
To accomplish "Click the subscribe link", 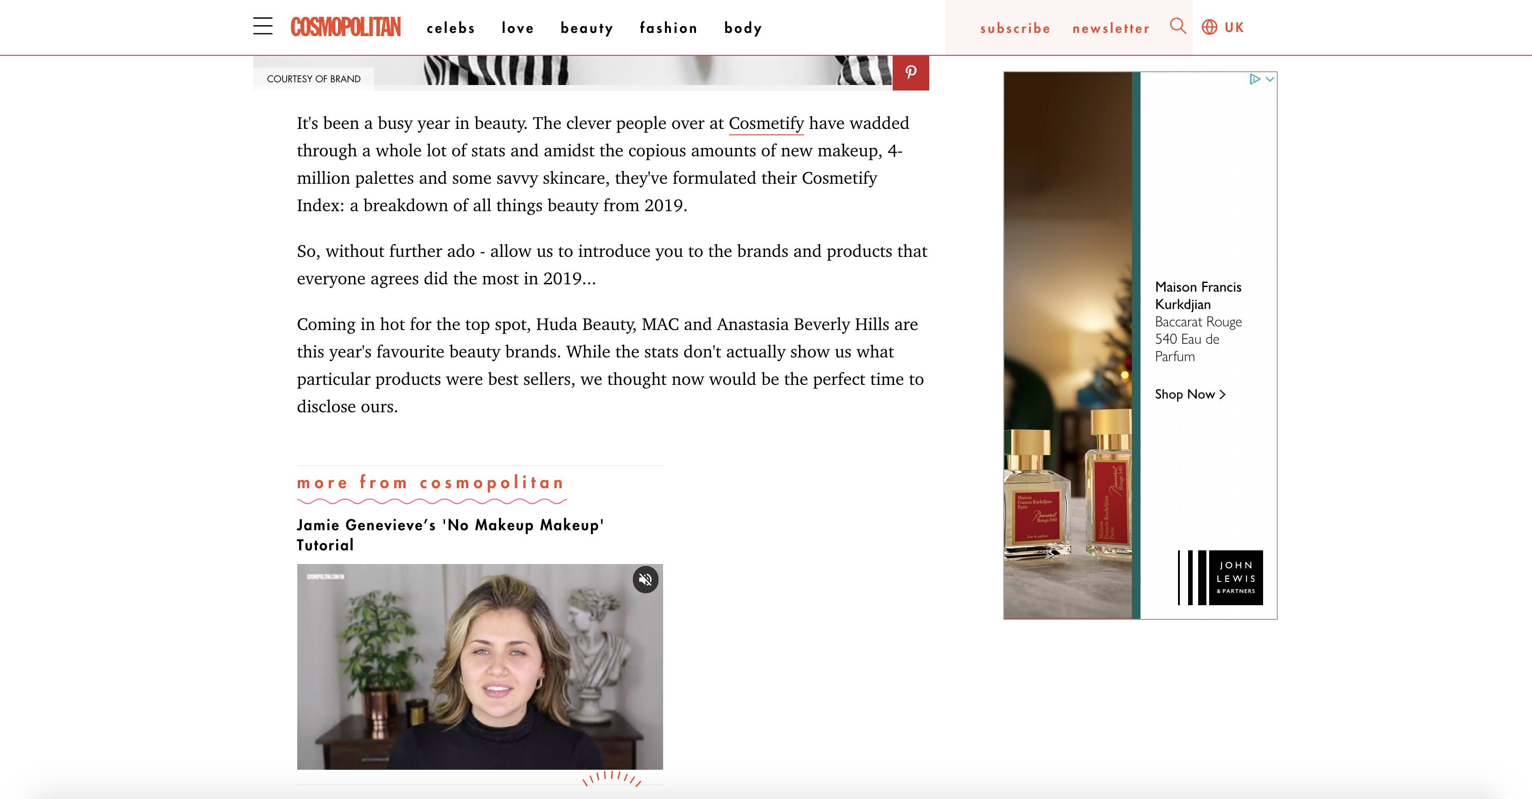I will click(x=1015, y=28).
